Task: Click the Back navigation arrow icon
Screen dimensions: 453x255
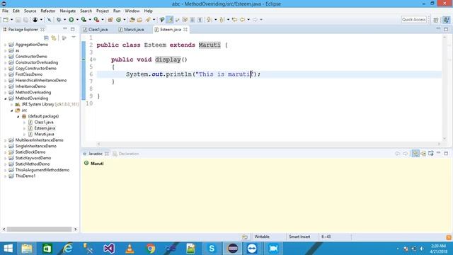Action: coord(242,20)
